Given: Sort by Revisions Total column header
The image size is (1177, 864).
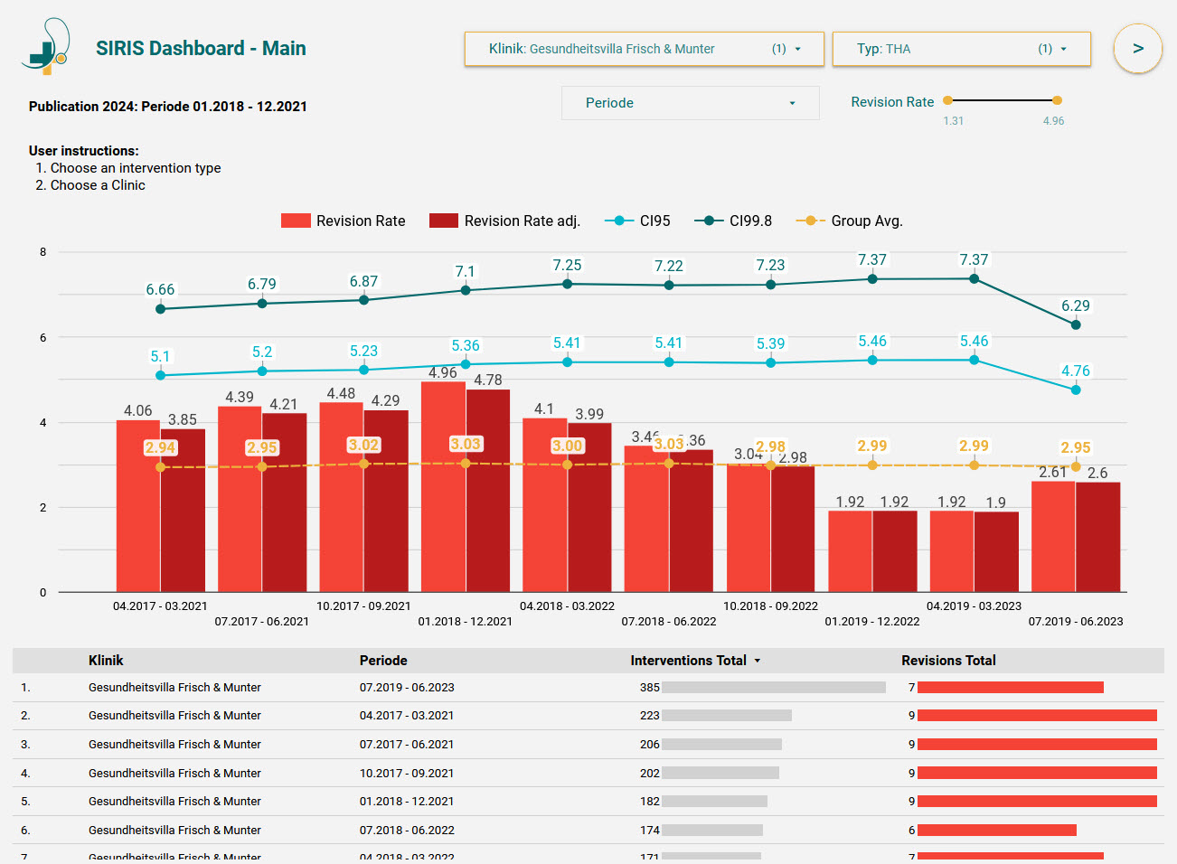Looking at the screenshot, I should click(x=947, y=661).
